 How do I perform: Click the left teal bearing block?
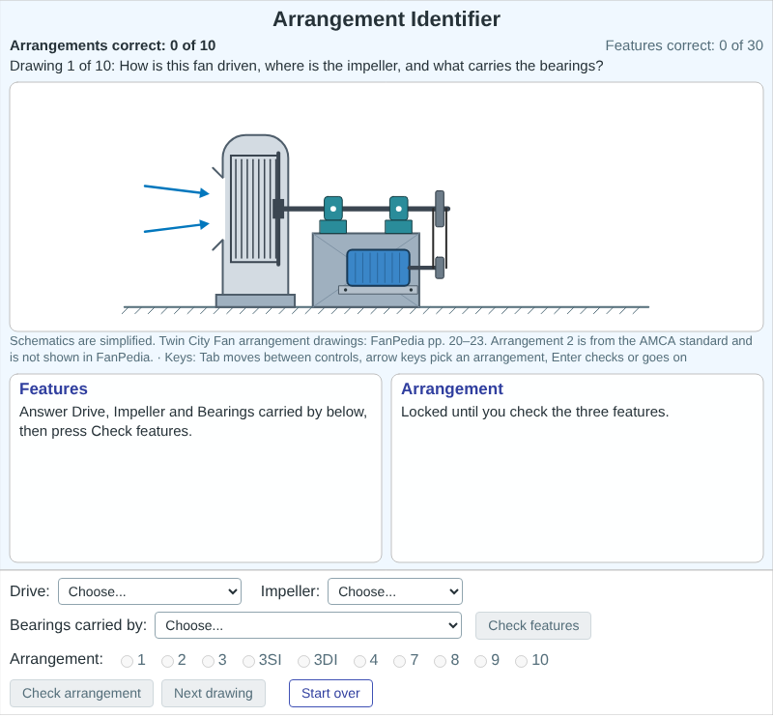point(333,215)
